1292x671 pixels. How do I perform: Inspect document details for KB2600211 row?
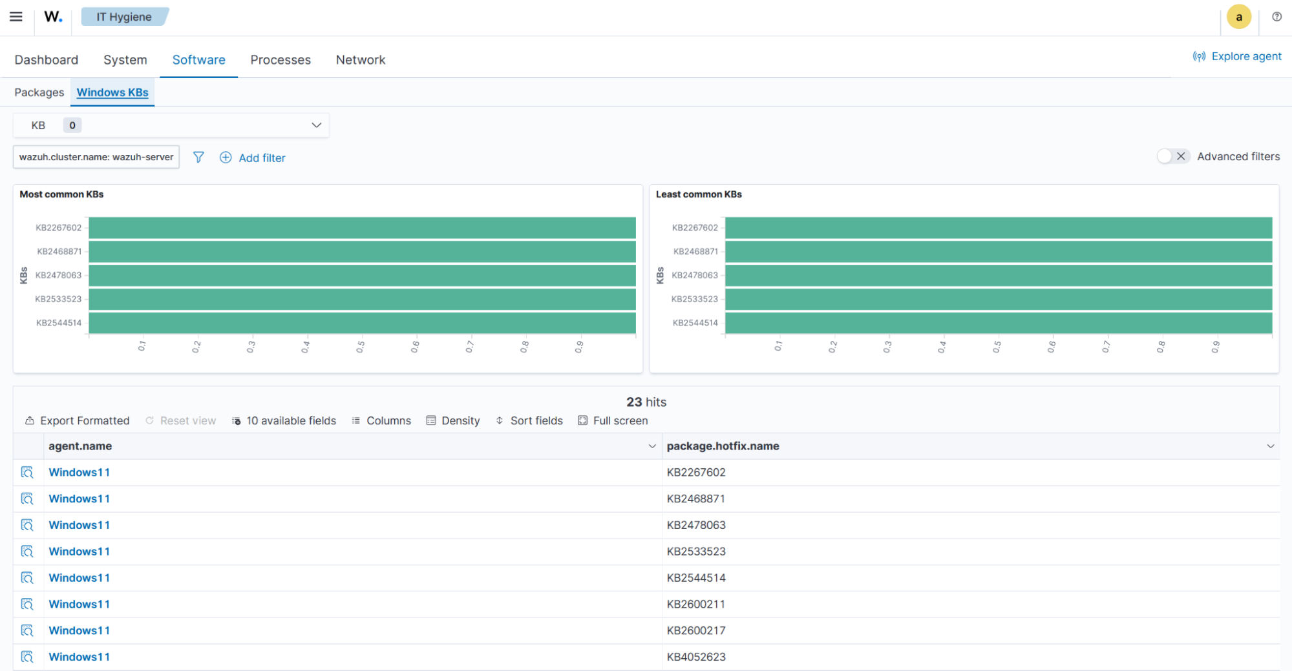[x=27, y=604]
